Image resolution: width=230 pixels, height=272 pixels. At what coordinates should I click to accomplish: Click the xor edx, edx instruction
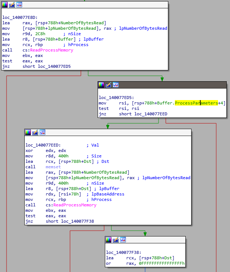[46, 151]
